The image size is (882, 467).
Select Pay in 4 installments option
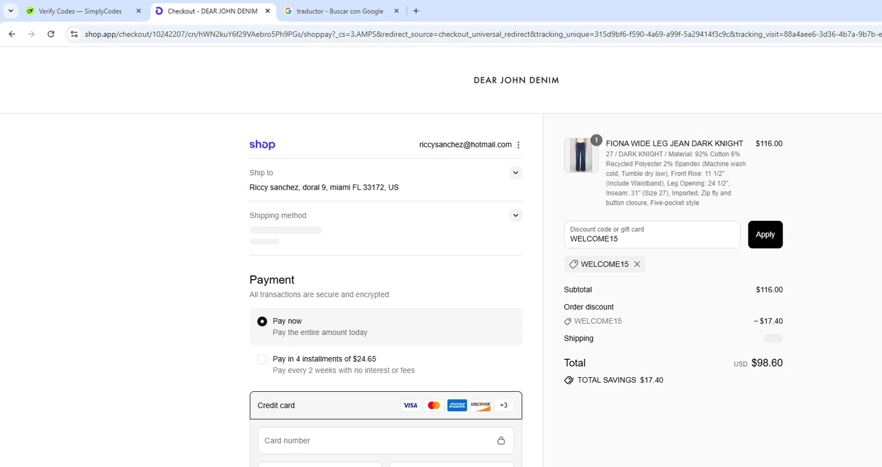[262, 360]
